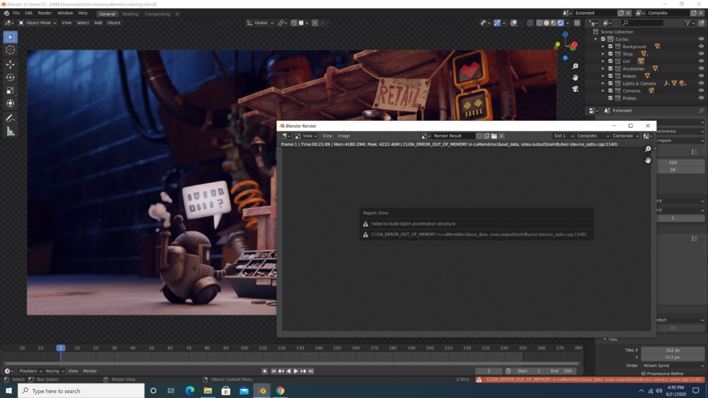
Task: Expand the Background collection
Action: click(x=603, y=47)
